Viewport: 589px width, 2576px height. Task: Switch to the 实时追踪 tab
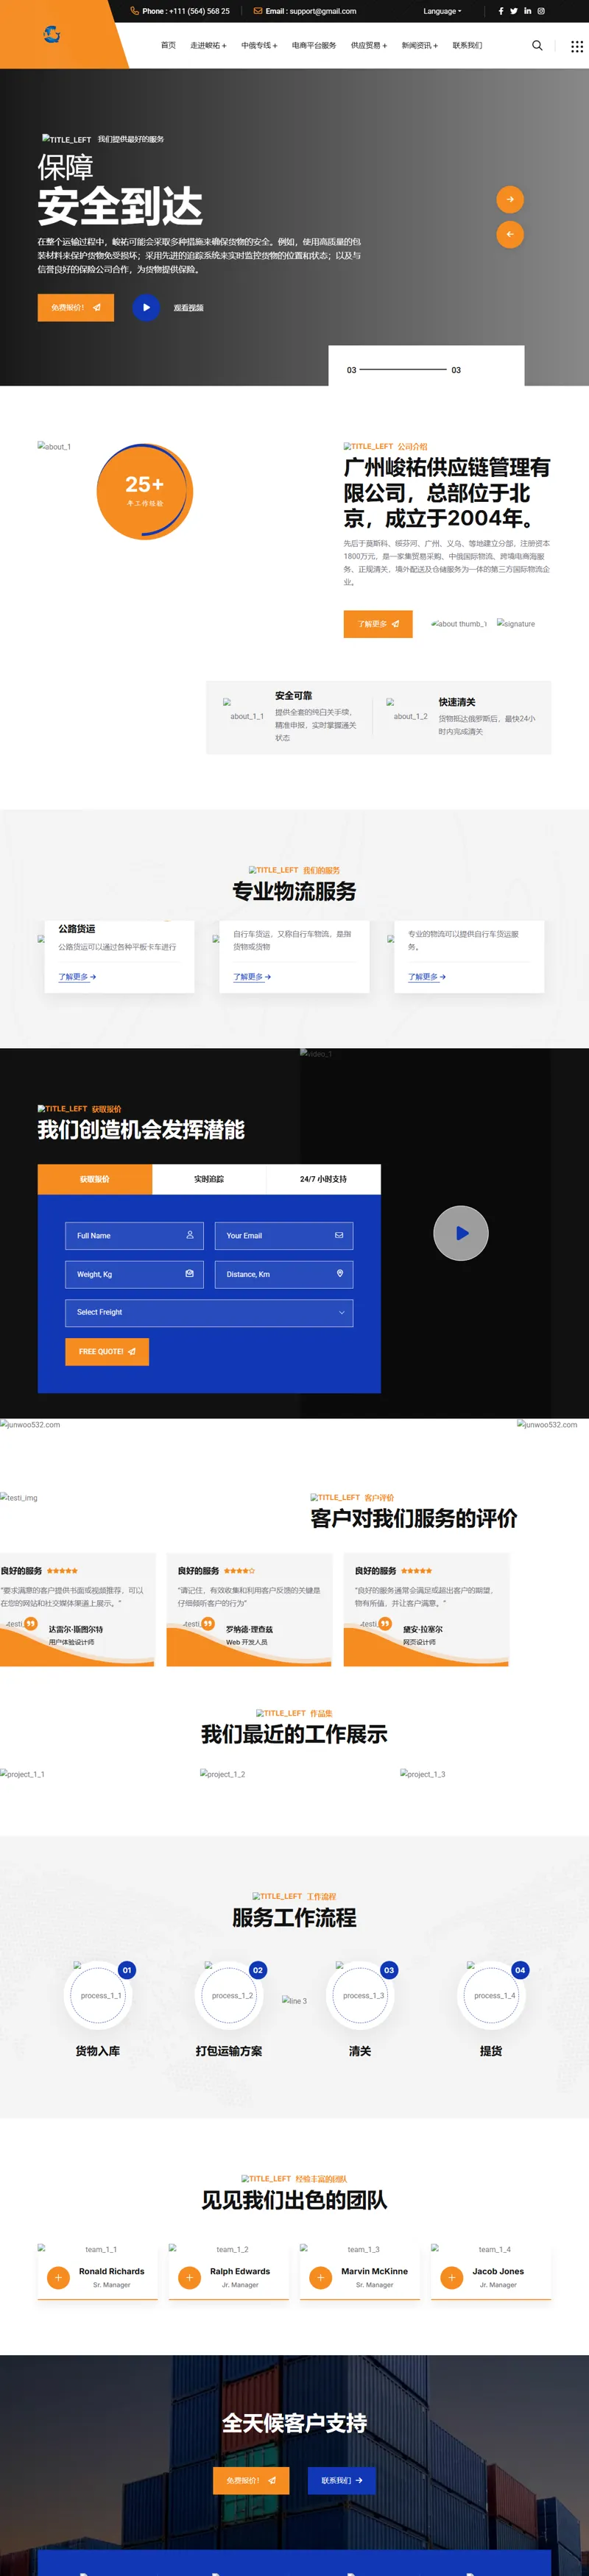pyautogui.click(x=209, y=1179)
